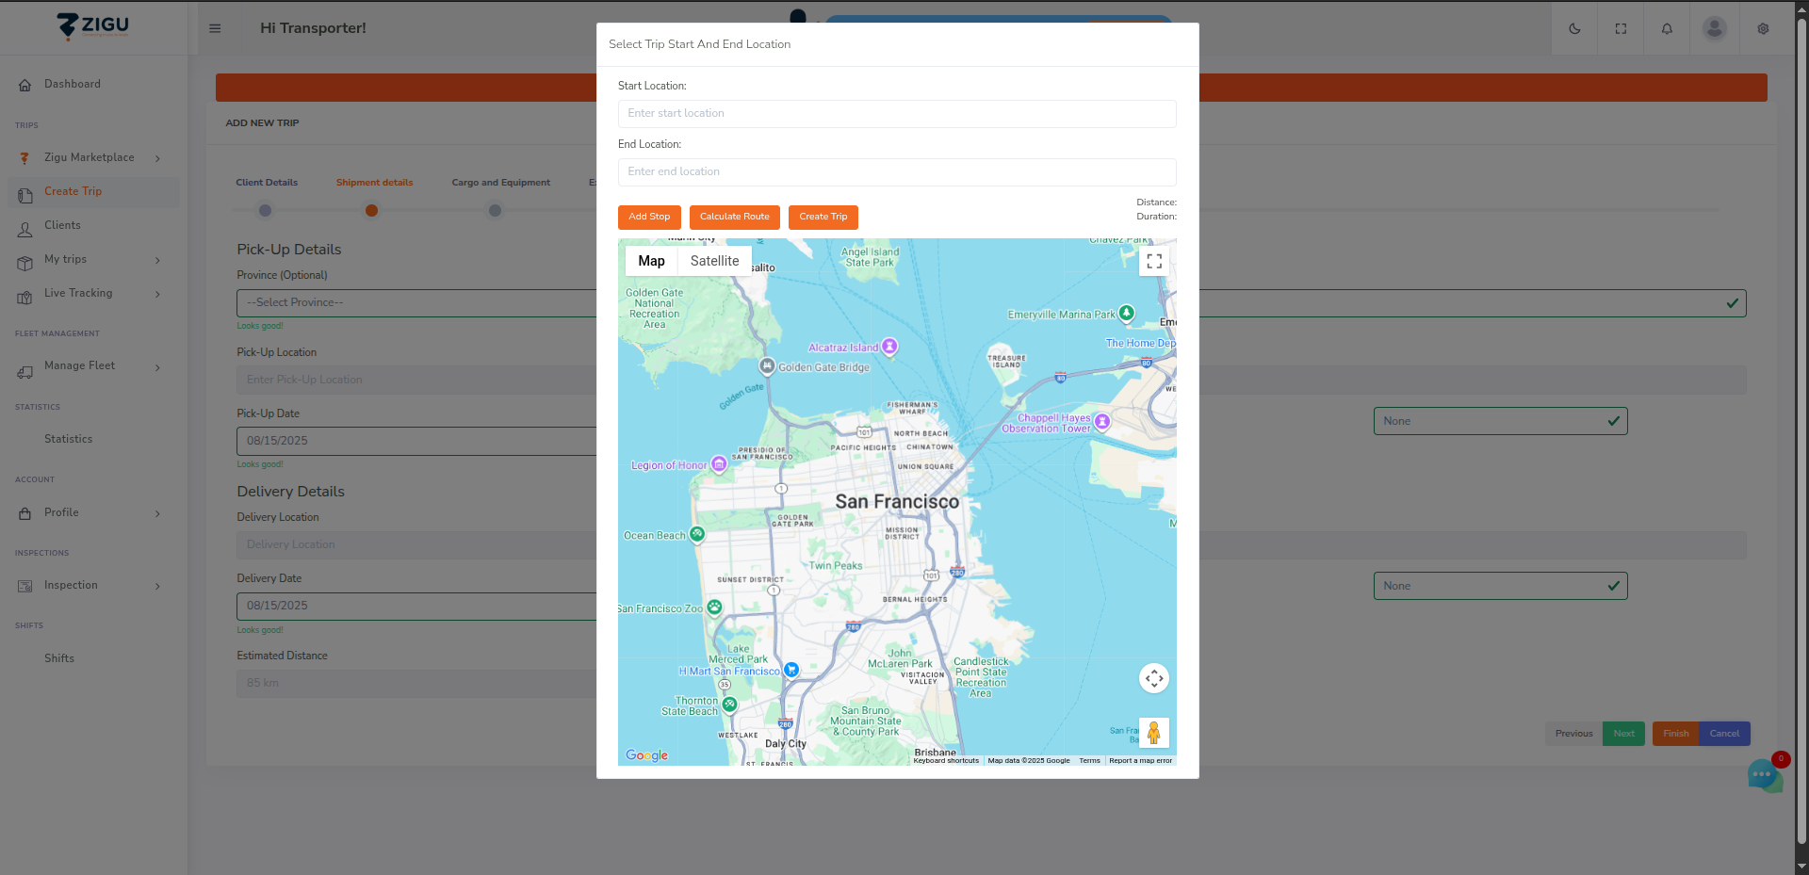Screen dimensions: 1809x875
Task: Click the Create Trip icon
Action: point(25,195)
